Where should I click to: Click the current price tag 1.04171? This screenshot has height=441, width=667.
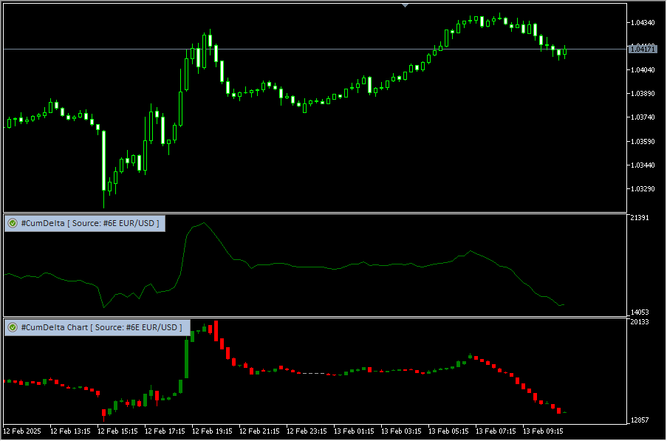(x=642, y=49)
